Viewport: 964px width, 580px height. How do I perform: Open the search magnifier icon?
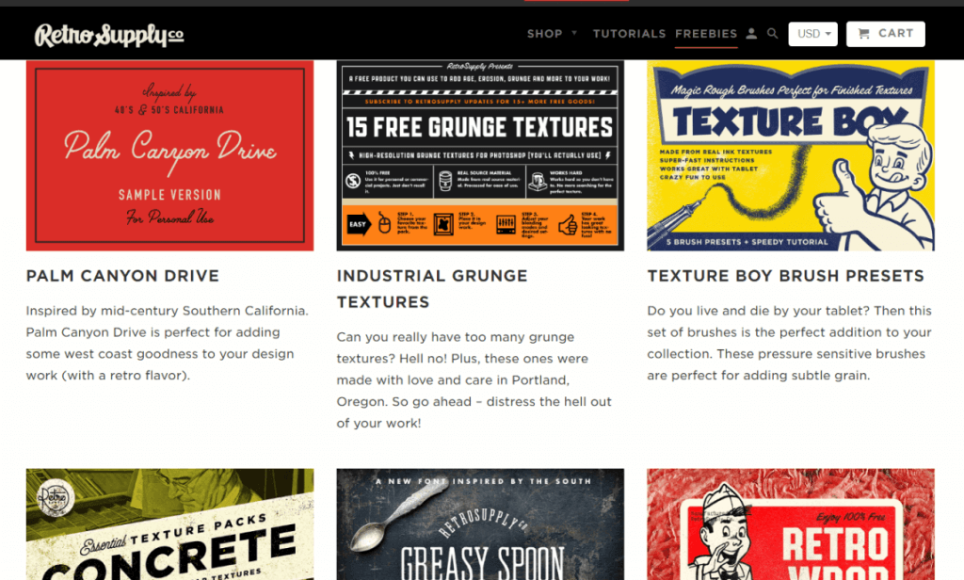(x=773, y=34)
